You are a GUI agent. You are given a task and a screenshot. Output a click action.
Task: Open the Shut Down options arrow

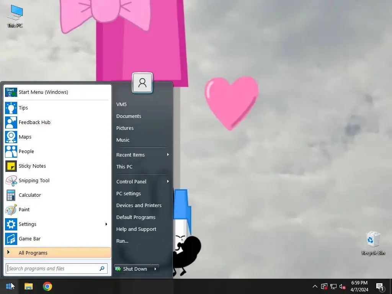(x=155, y=269)
